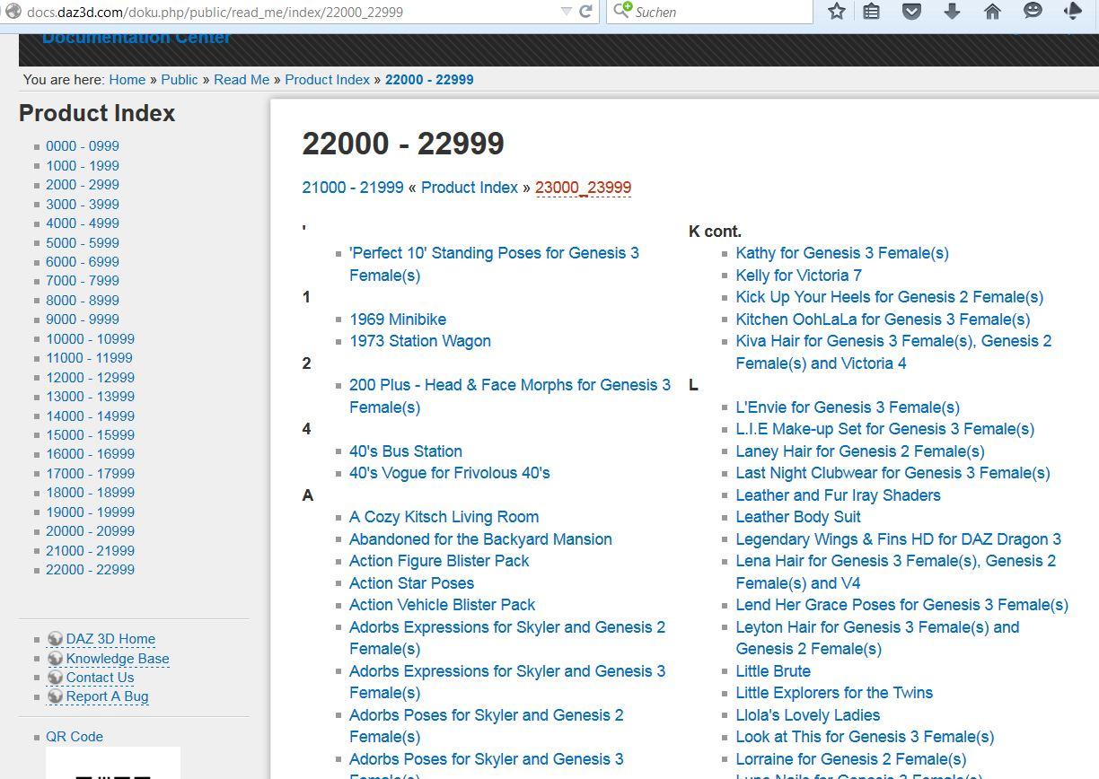
Task: Open sidebar range 0000 - 0999
Action: (x=83, y=146)
